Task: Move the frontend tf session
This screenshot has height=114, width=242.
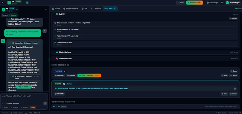Action: tap(224, 75)
